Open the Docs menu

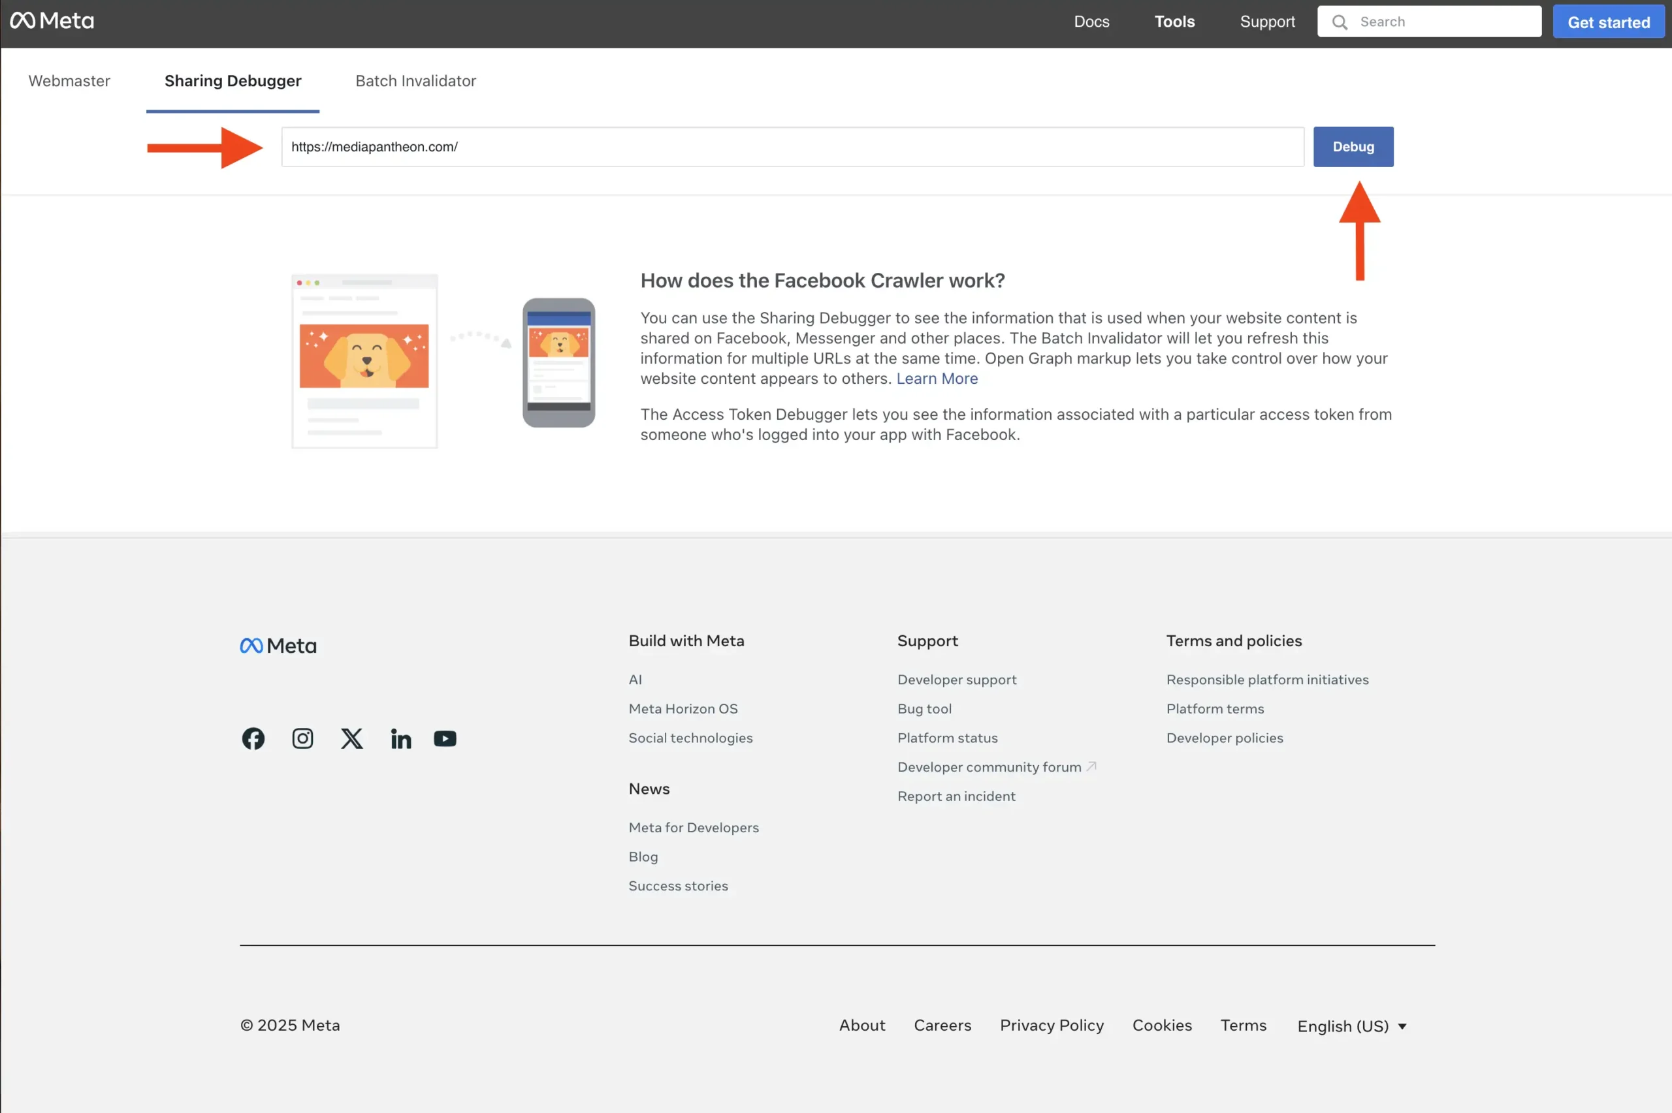(x=1091, y=22)
